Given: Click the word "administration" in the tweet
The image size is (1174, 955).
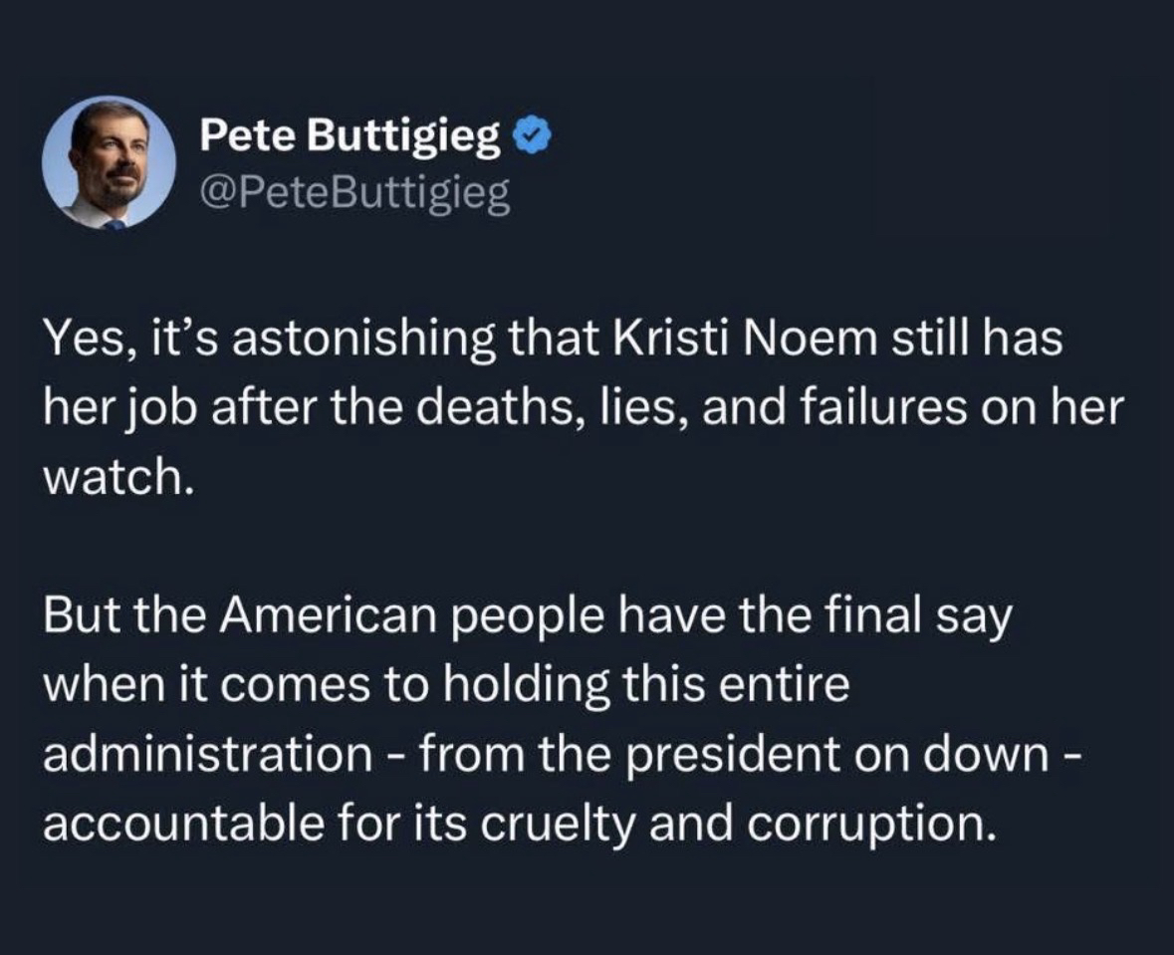Looking at the screenshot, I should pos(205,755).
